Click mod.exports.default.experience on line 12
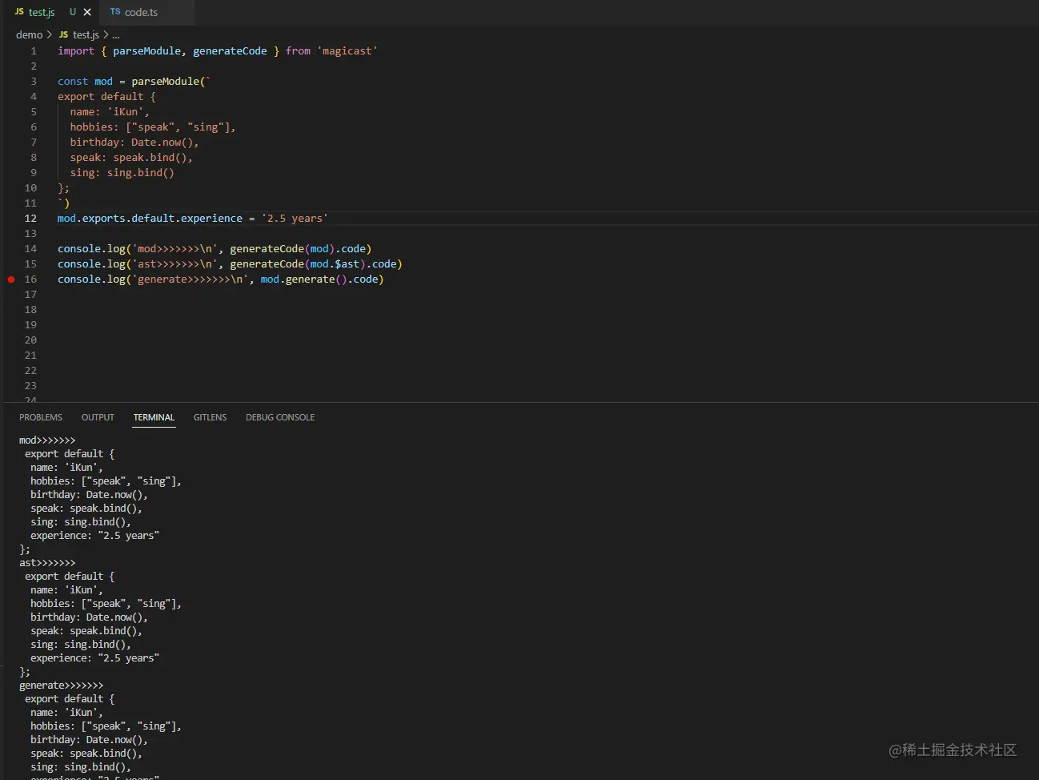The image size is (1039, 780). (x=150, y=219)
